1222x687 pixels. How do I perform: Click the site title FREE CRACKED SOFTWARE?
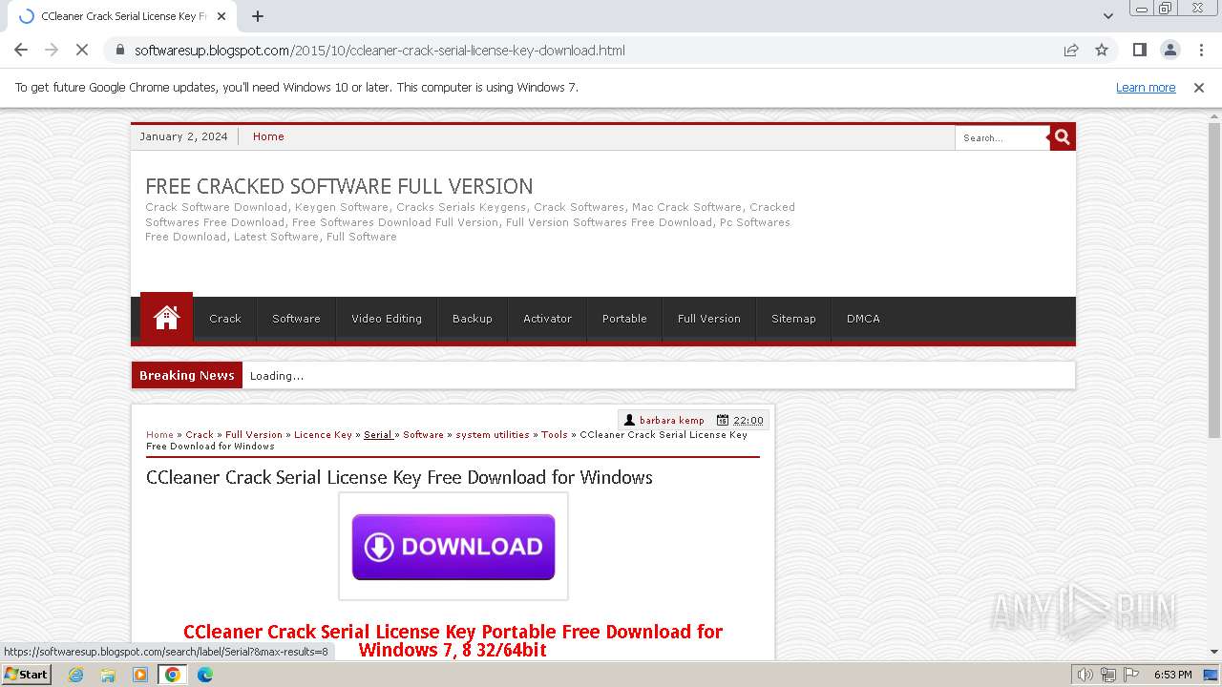click(x=339, y=186)
